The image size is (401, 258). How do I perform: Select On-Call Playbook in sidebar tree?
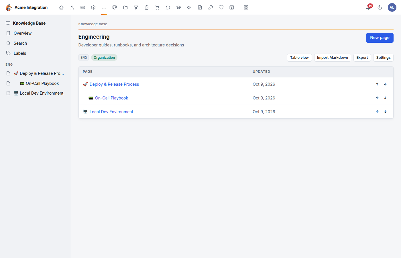[x=36, y=83]
